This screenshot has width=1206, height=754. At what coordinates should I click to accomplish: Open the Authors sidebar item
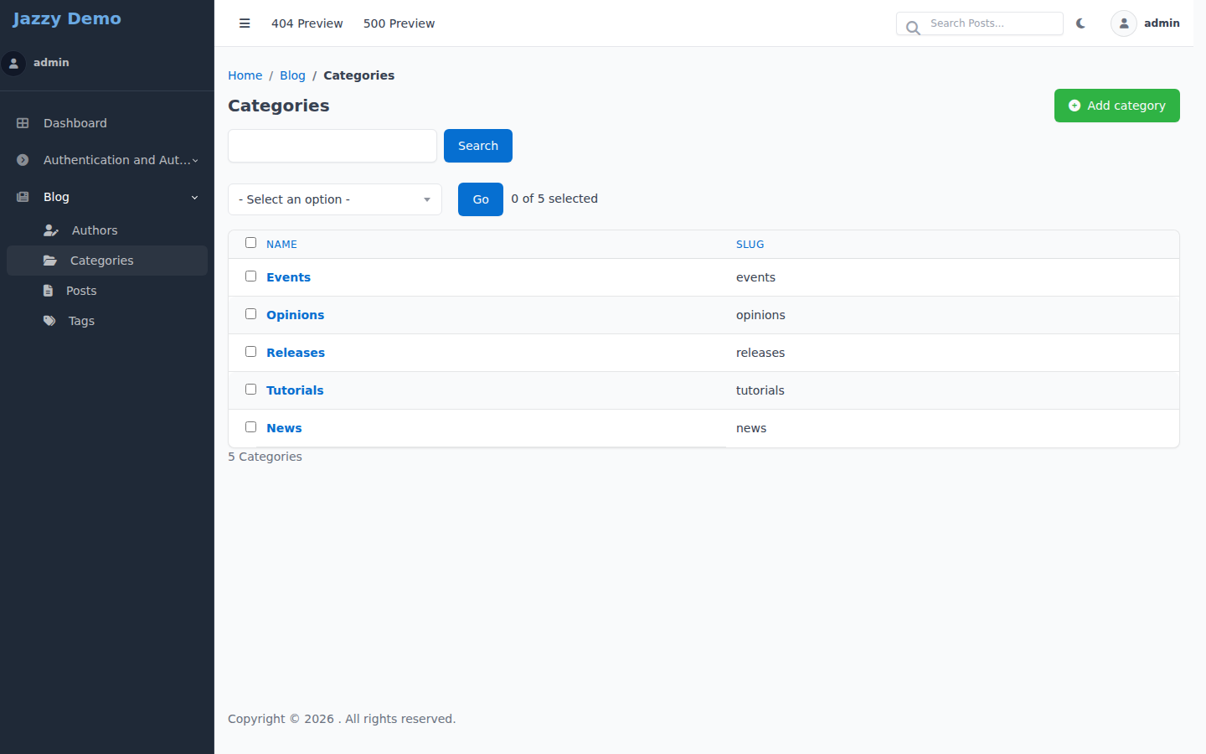(x=107, y=230)
